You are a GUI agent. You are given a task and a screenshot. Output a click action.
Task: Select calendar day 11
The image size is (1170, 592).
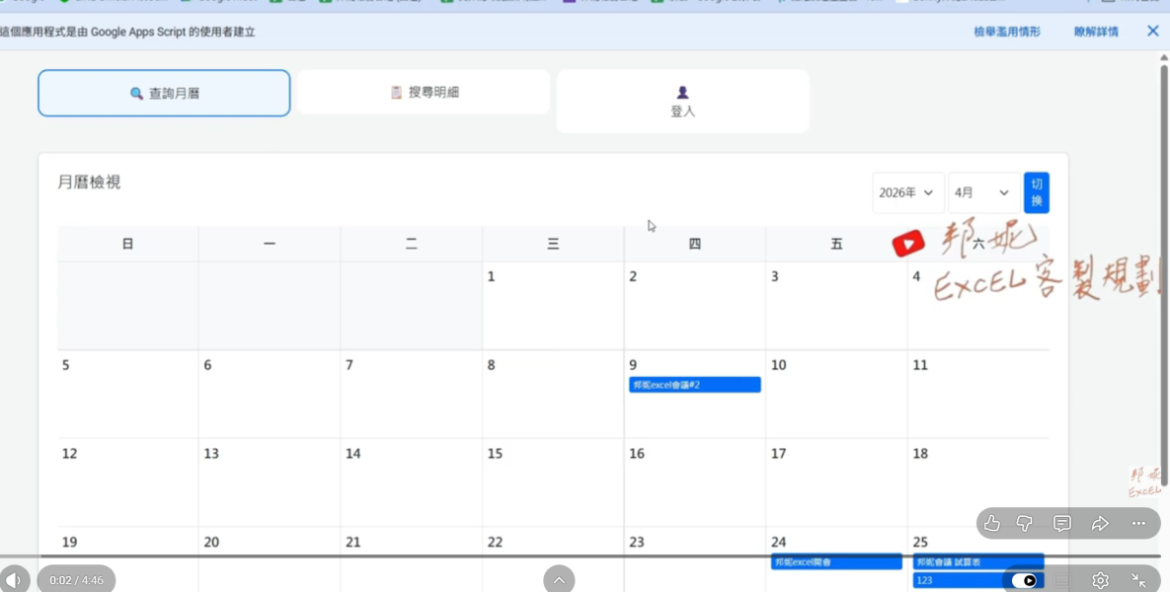978,395
